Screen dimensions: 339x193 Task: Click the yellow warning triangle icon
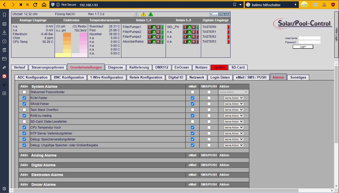[143, 14]
